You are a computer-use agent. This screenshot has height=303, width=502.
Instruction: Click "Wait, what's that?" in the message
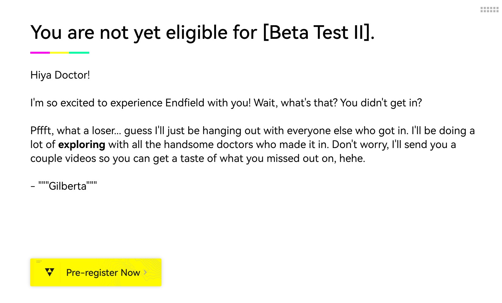tap(295, 103)
